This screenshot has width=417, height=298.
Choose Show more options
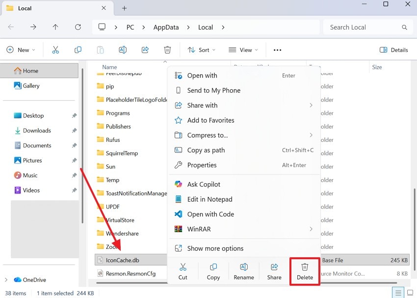pos(244,248)
